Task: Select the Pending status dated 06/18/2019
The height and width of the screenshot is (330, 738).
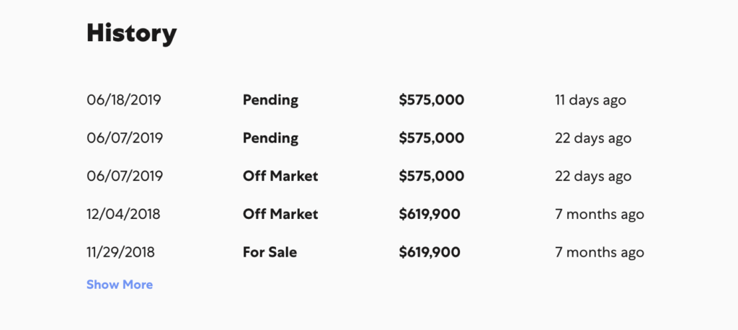Action: click(271, 100)
